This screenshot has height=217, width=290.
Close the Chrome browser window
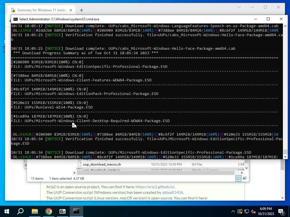click(278, 7)
